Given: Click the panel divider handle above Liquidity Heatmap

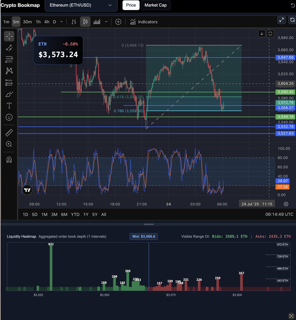Looking at the screenshot, I should click(x=149, y=224).
